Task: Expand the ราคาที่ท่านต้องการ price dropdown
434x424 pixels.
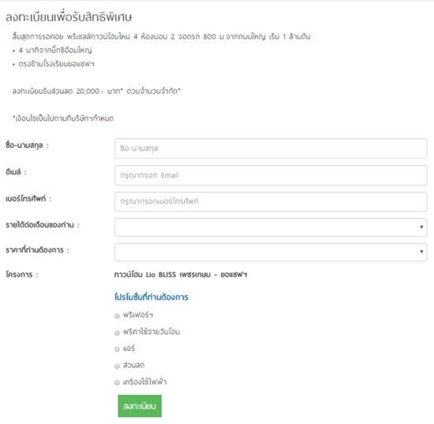Action: [271, 252]
